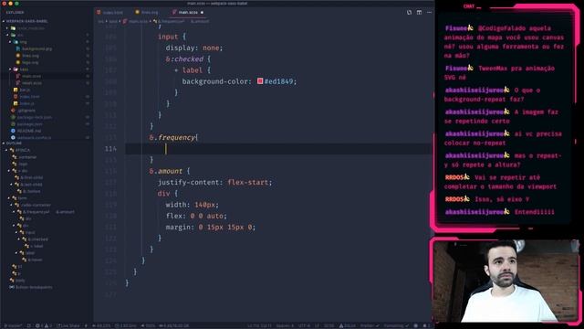The width and height of the screenshot is (584, 329).
Task: Collapse &:last-child in the outline
Action: pos(12,185)
